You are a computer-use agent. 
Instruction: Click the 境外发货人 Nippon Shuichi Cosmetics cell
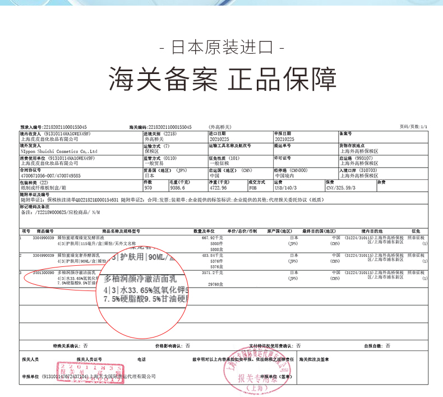81,149
